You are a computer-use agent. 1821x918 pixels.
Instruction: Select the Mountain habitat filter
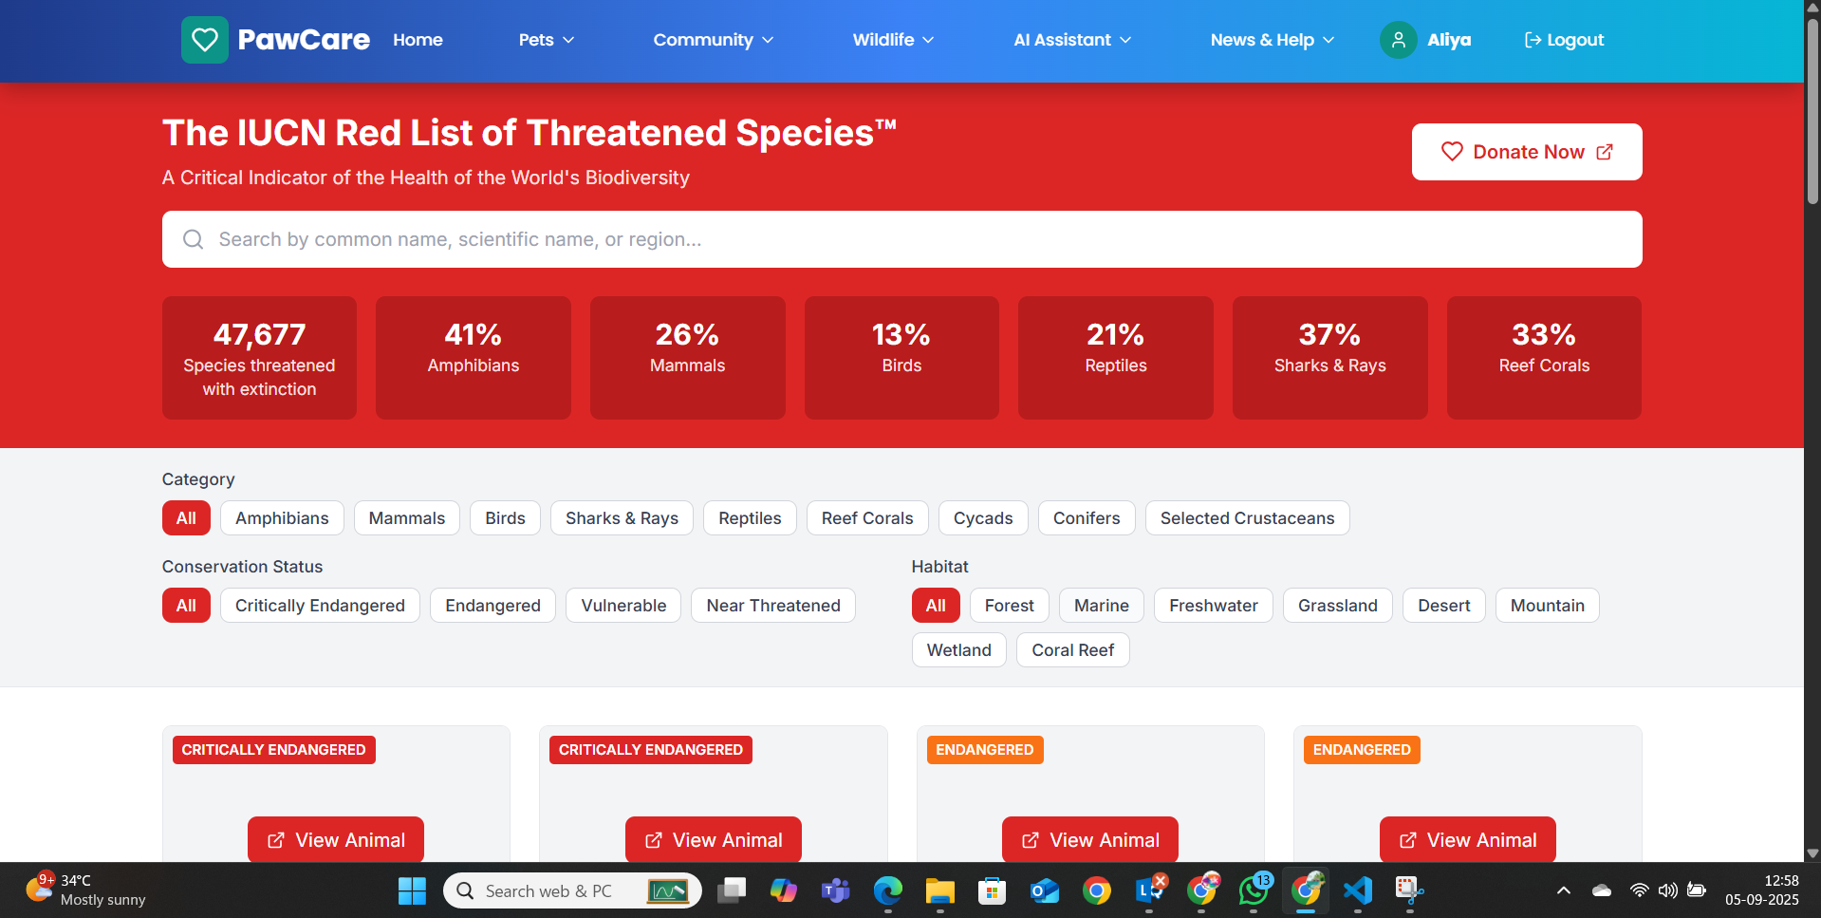click(x=1548, y=606)
